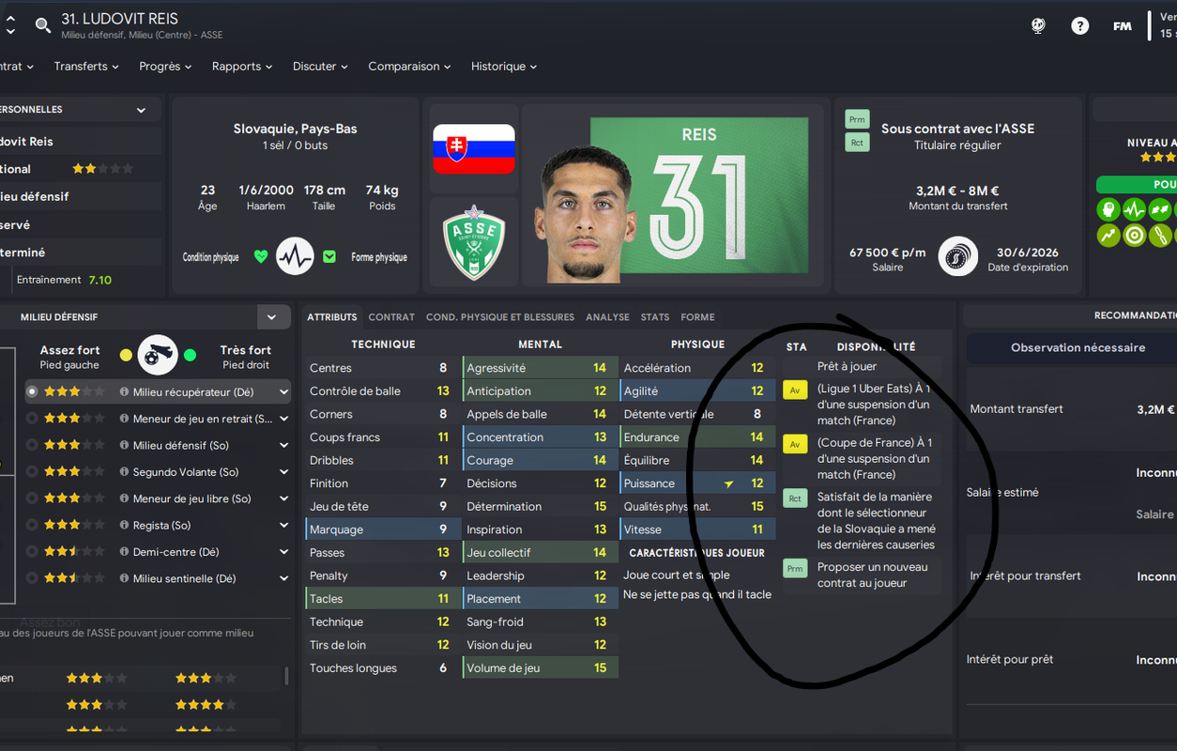1177x751 pixels.
Task: Click Proposer un nouveau contrat au joueur
Action: pyautogui.click(x=873, y=575)
